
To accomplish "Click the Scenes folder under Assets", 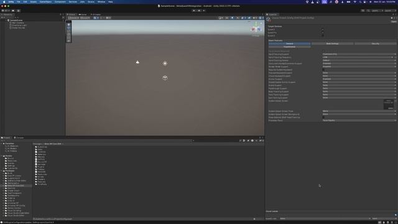I will (x=11, y=163).
